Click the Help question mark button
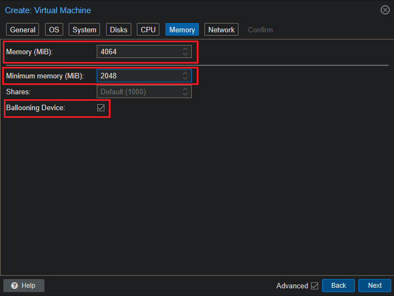Image resolution: width=394 pixels, height=296 pixels. tap(24, 286)
